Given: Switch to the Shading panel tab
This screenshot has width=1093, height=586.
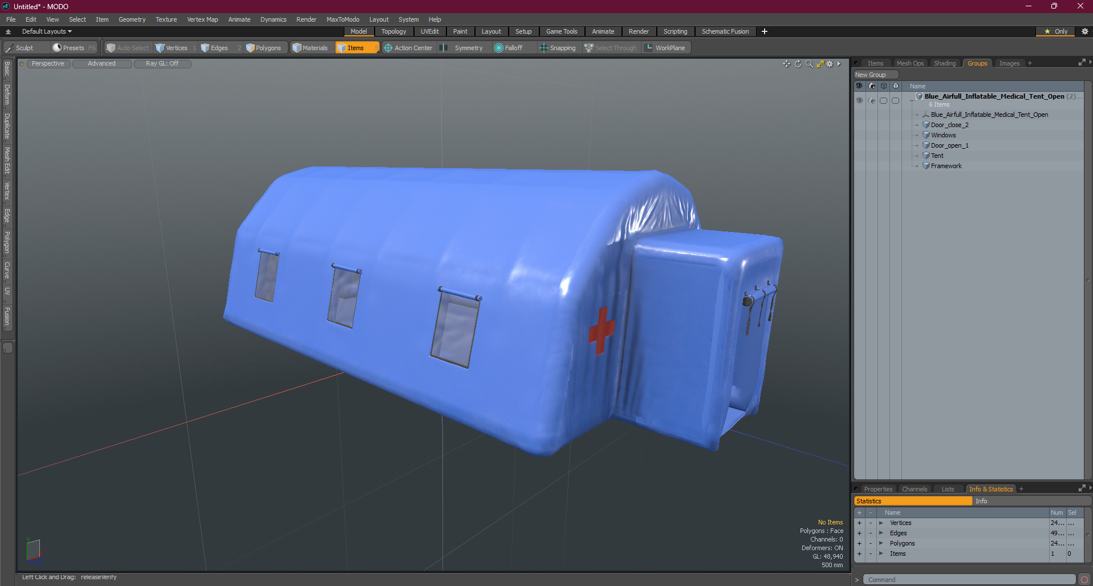Looking at the screenshot, I should [944, 63].
